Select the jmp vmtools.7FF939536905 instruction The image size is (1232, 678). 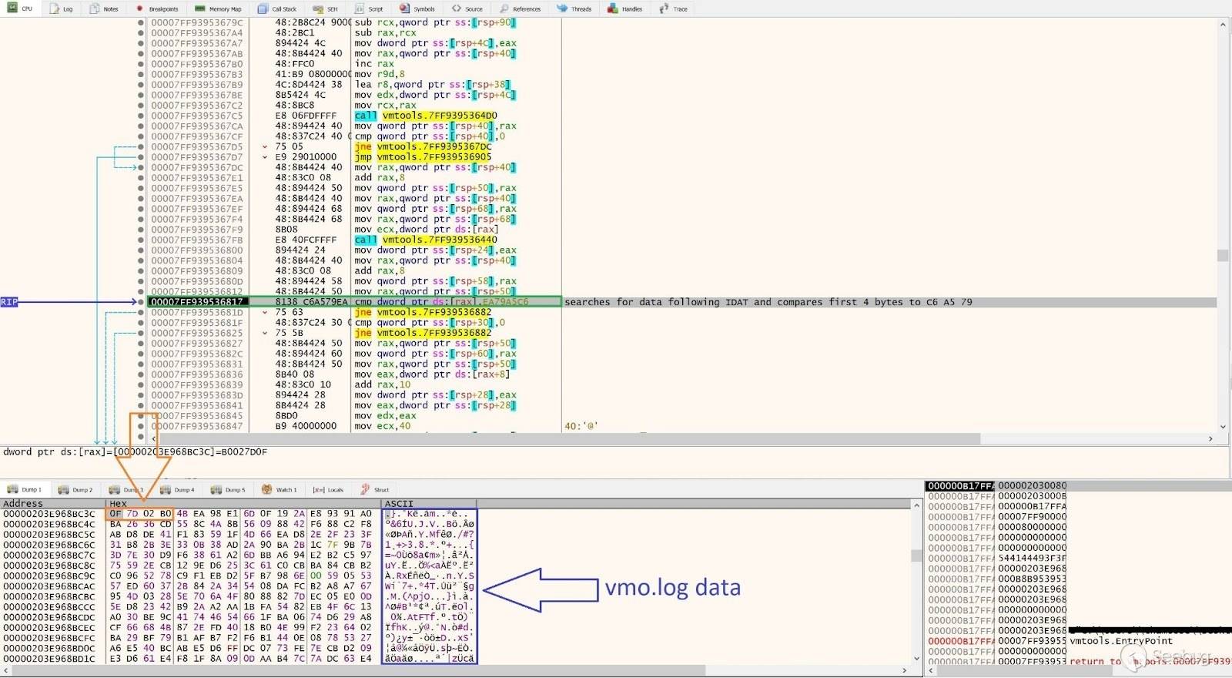[x=423, y=157]
